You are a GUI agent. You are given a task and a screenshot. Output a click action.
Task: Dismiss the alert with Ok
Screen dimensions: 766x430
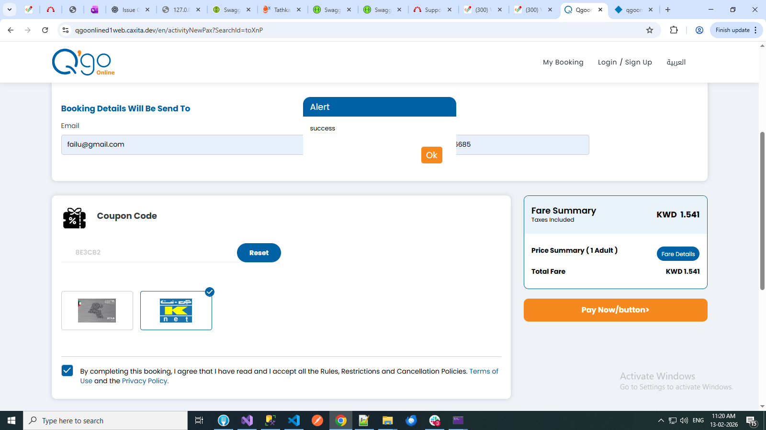431,155
